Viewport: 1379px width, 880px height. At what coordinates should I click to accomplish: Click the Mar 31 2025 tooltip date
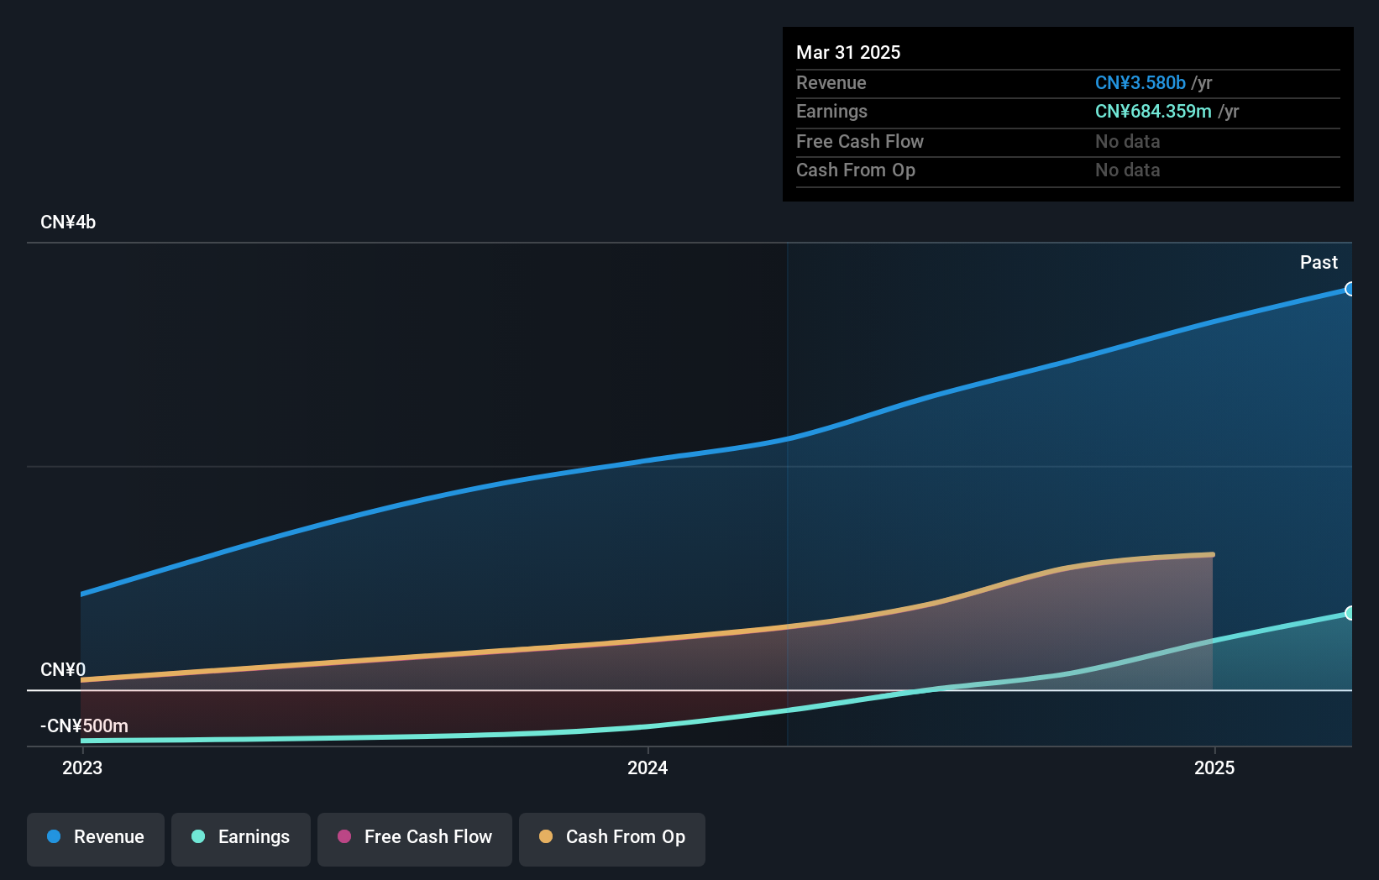[848, 52]
